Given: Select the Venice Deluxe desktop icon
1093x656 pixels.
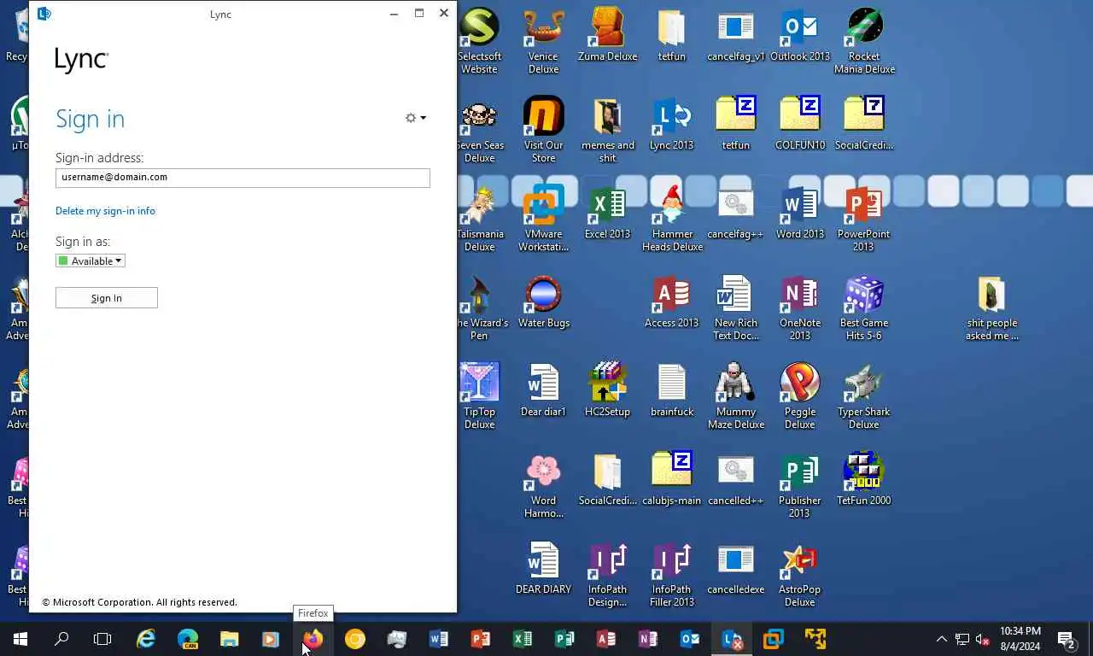Looking at the screenshot, I should tap(543, 41).
